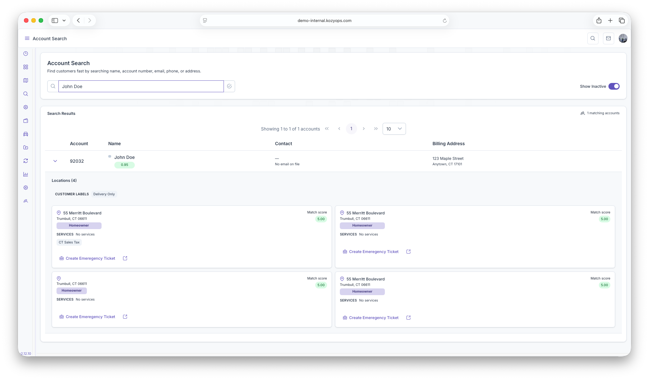This screenshot has height=380, width=649.
Task: Open external link icon in bottom-right card
Action: click(408, 318)
